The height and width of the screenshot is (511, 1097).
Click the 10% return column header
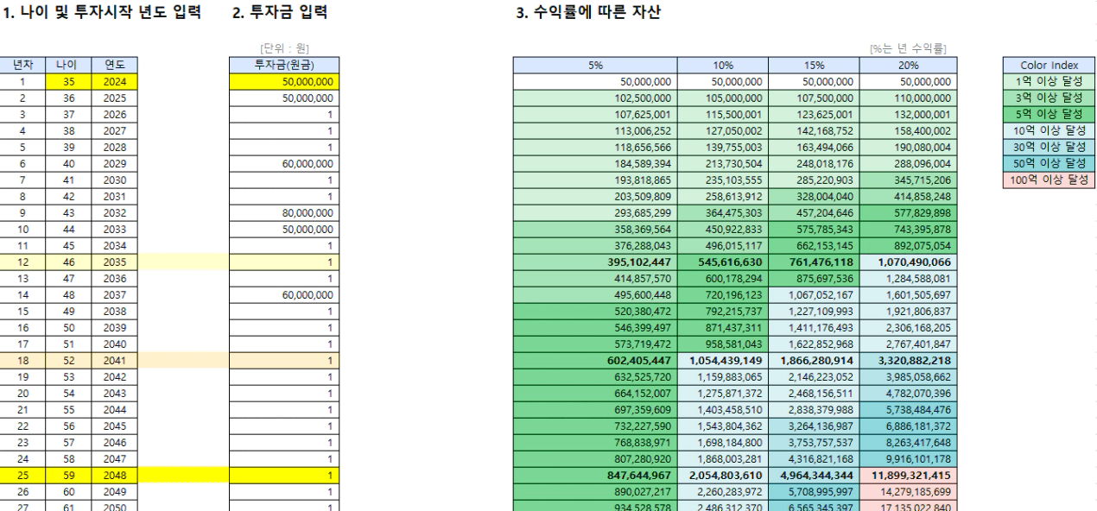pos(722,66)
